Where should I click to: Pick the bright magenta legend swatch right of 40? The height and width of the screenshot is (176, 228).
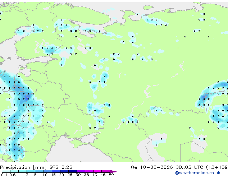(97, 171)
